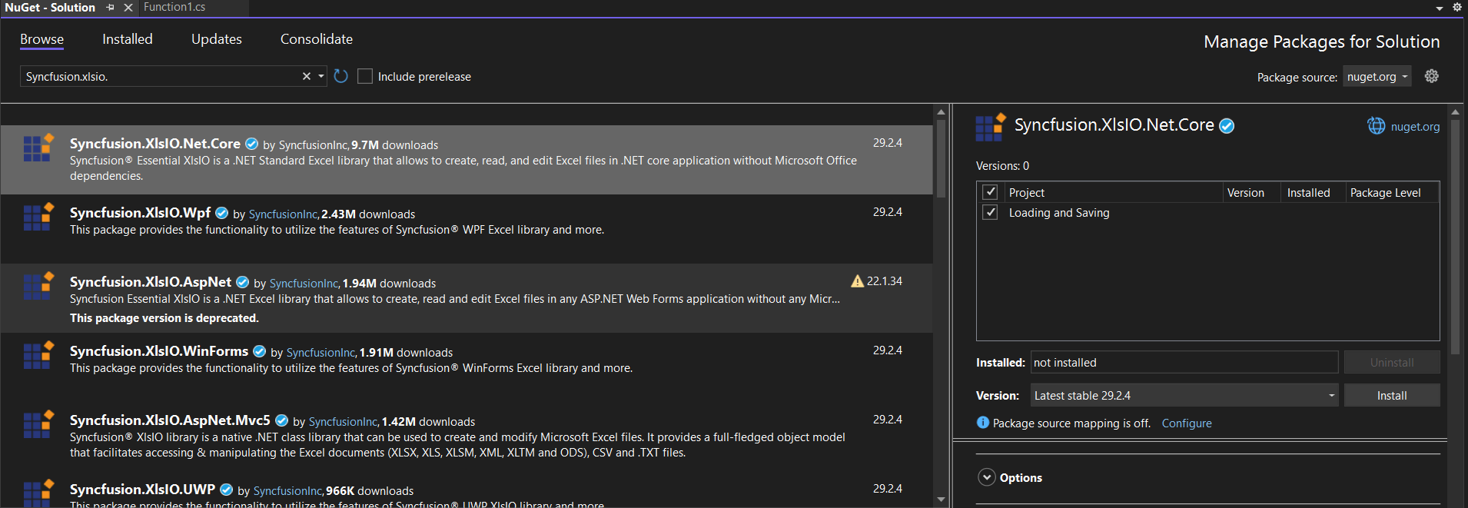Pin the NuGet - Solution tab

[x=111, y=7]
